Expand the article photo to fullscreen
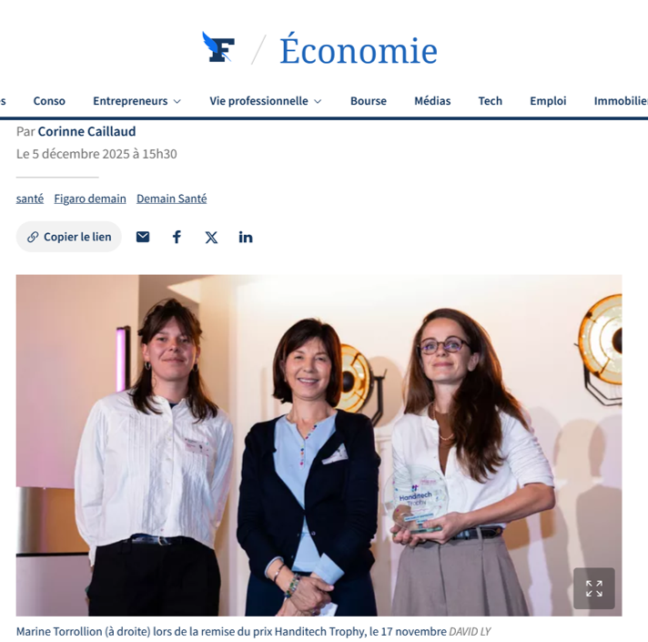The image size is (648, 642). [594, 588]
